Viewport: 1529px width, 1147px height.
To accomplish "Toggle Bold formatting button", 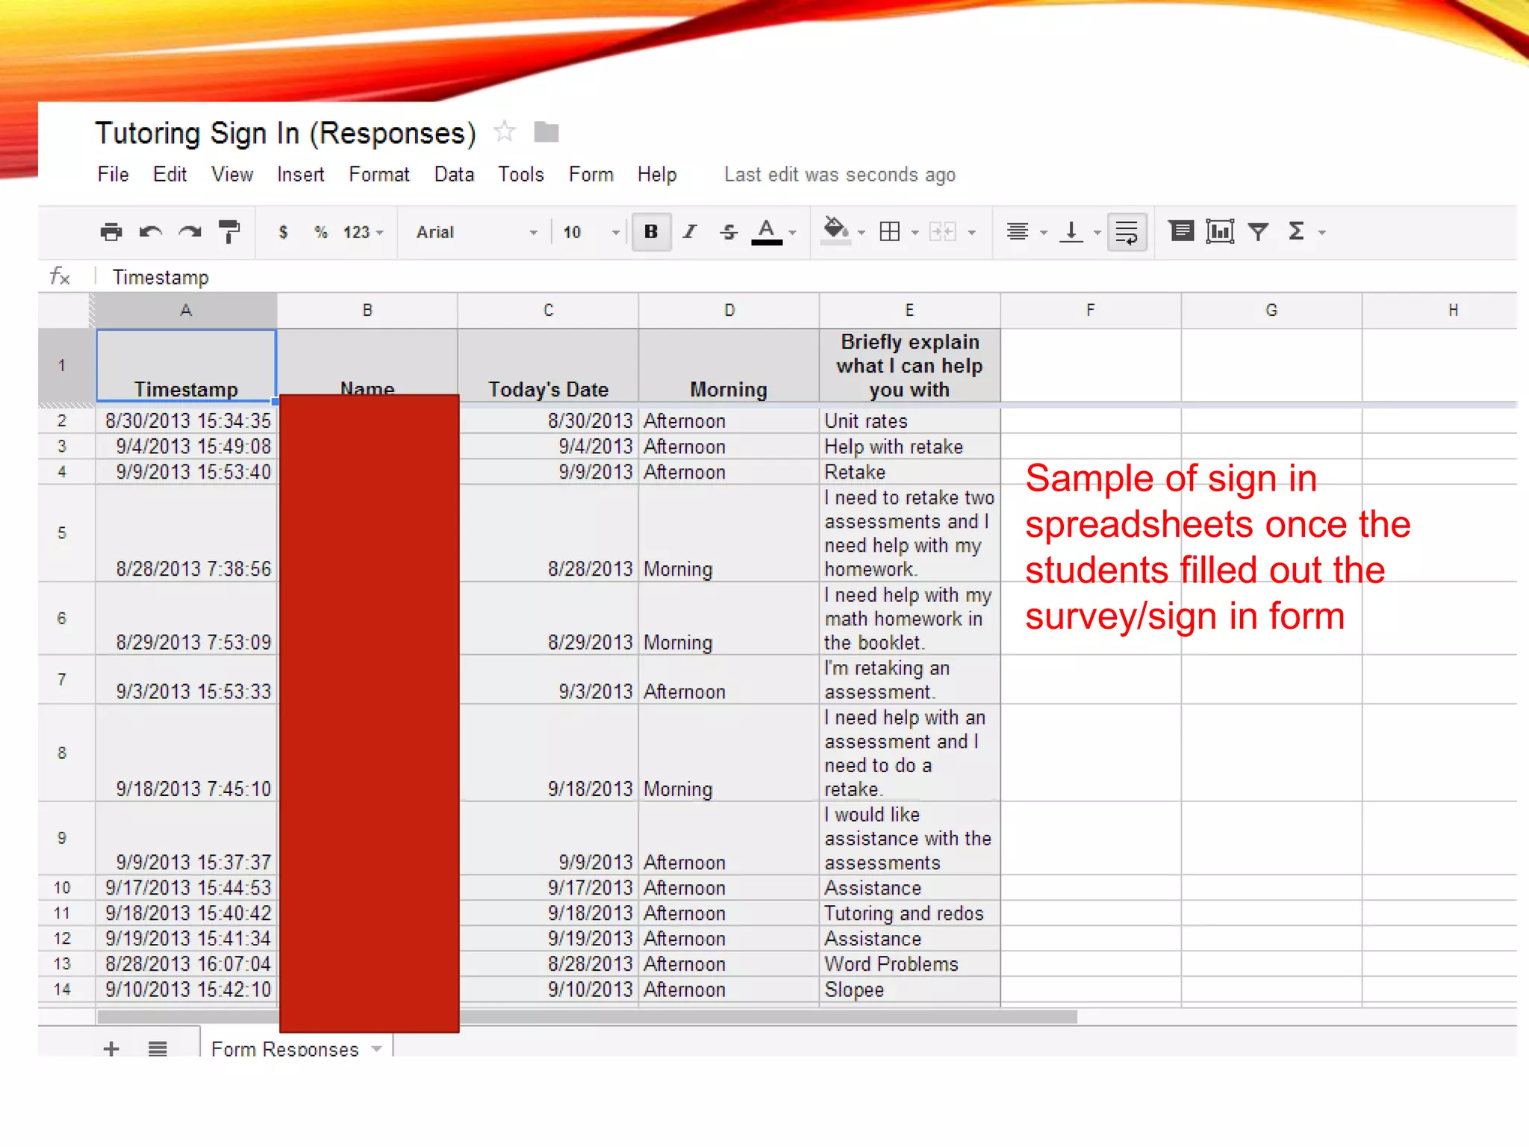I will [x=651, y=232].
